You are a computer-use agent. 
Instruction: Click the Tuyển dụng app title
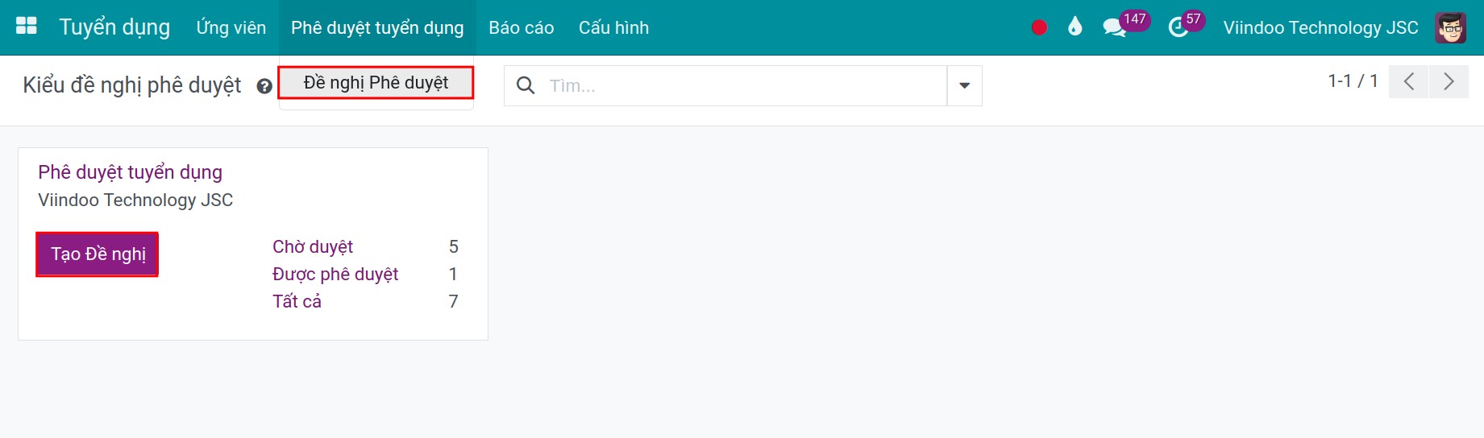point(114,27)
